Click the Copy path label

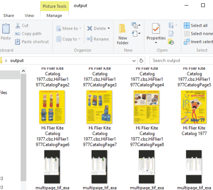pos(32,34)
